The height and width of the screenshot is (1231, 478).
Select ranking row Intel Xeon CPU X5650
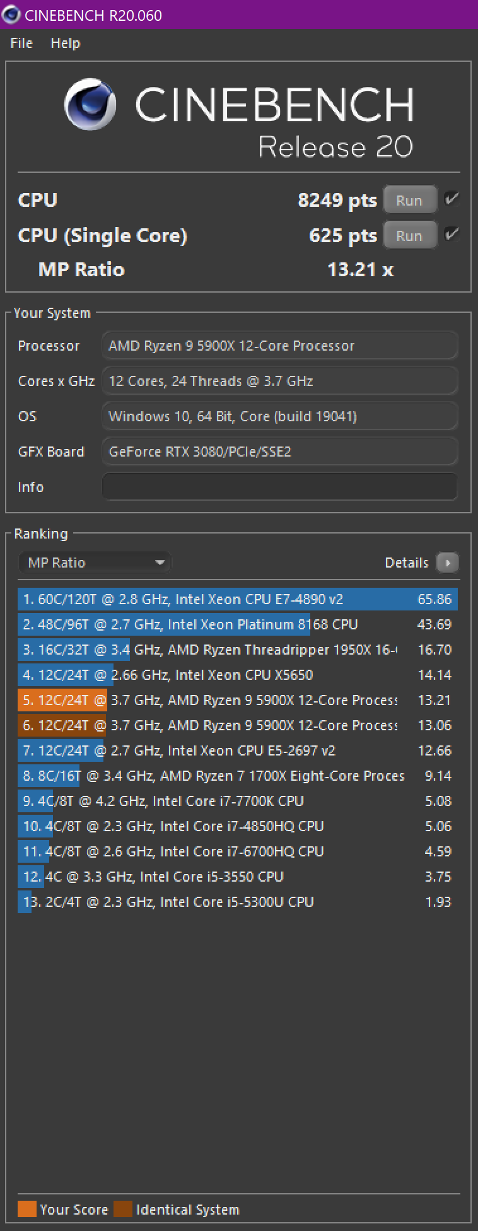pos(238,675)
